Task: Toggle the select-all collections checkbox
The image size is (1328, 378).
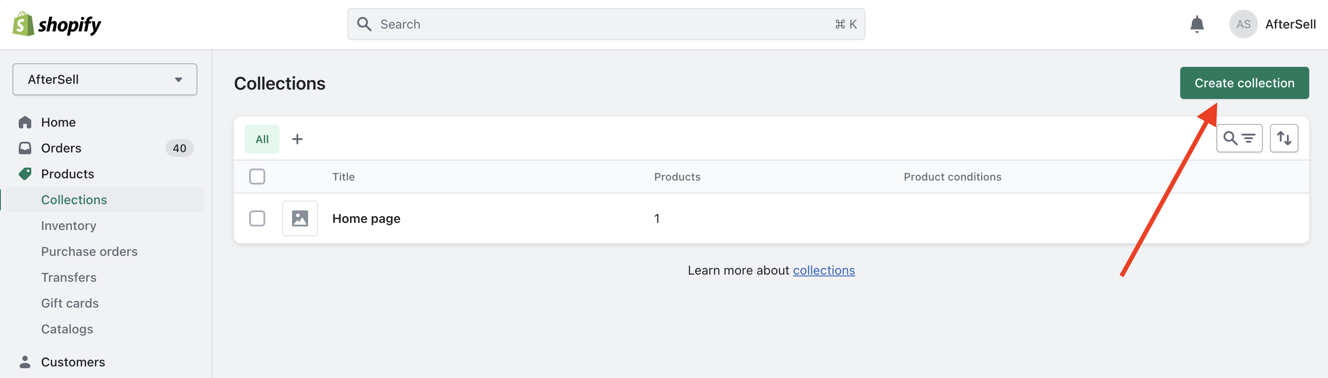Action: click(257, 177)
